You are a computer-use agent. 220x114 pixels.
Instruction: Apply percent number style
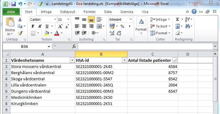[122, 26]
